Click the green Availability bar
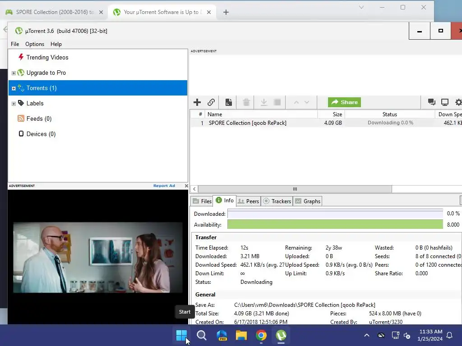Screen dimensions: 462x346 [x=335, y=225]
